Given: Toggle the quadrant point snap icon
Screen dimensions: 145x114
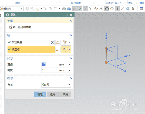Looking at the screenshot, I should coord(112,9).
